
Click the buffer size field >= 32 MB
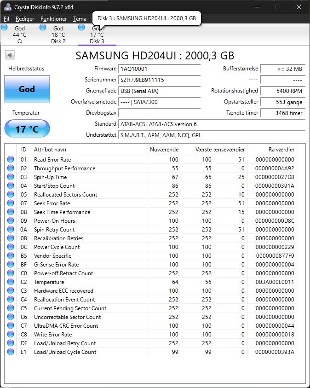click(283, 69)
